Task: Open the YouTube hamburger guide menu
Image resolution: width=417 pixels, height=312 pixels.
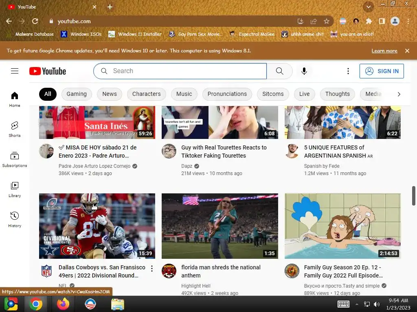Action: [15, 71]
